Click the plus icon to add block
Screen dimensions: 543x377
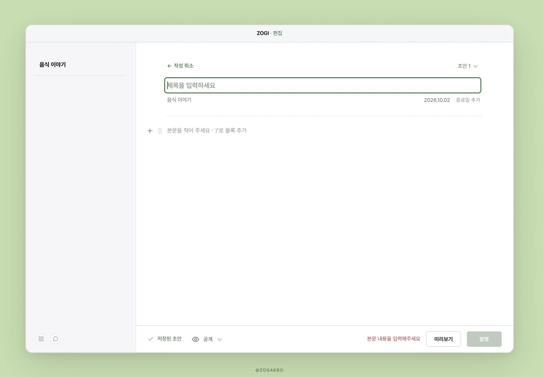(150, 131)
